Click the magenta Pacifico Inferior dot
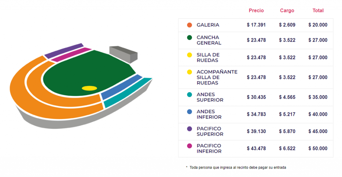Screen dimensions: 342x177 click(x=190, y=146)
